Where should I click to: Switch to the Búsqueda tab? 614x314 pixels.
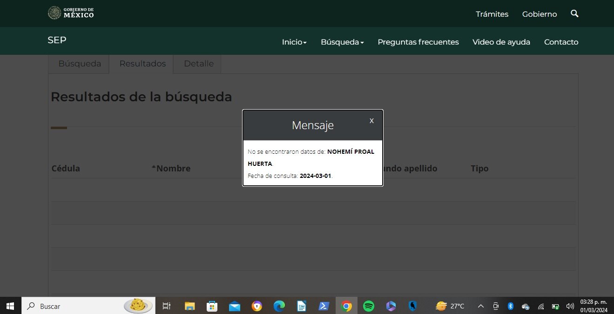pyautogui.click(x=79, y=64)
